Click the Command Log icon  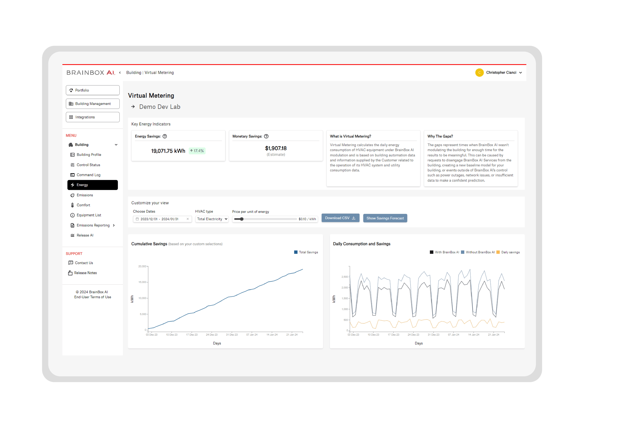(x=72, y=175)
